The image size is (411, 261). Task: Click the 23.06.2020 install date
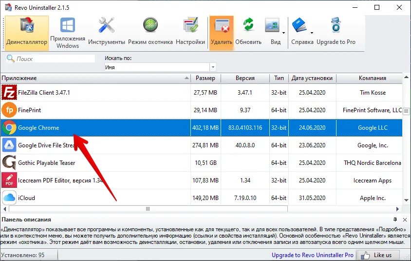pos(312,145)
